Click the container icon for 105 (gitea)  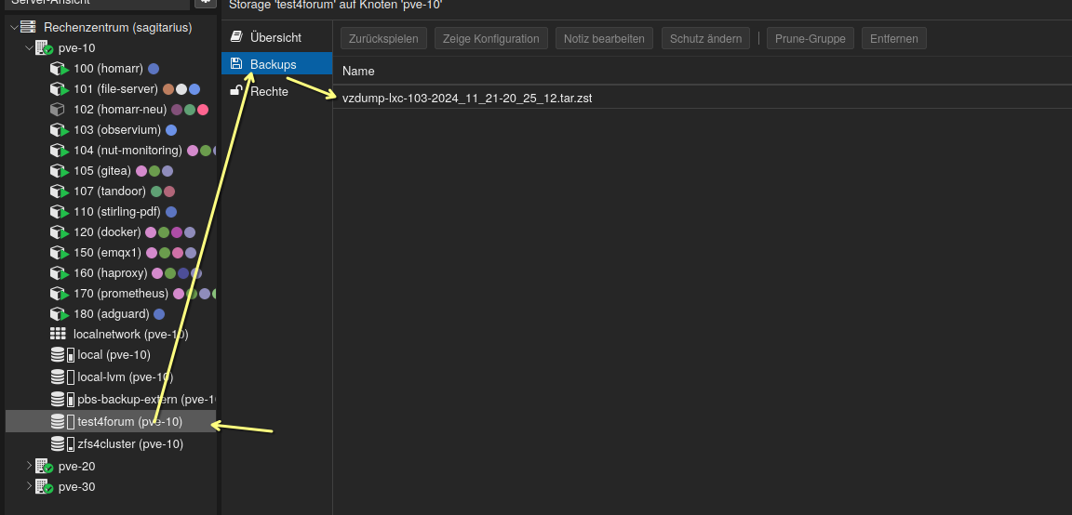(60, 171)
